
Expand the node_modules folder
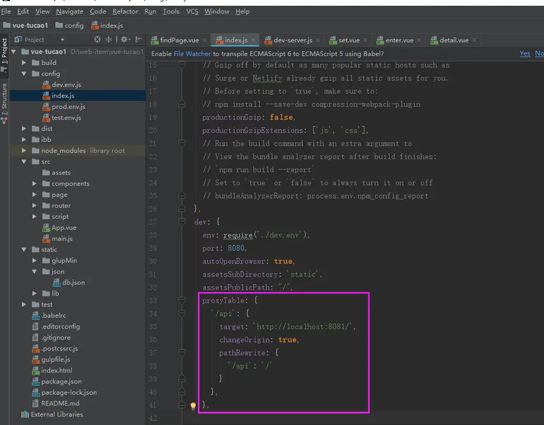24,151
